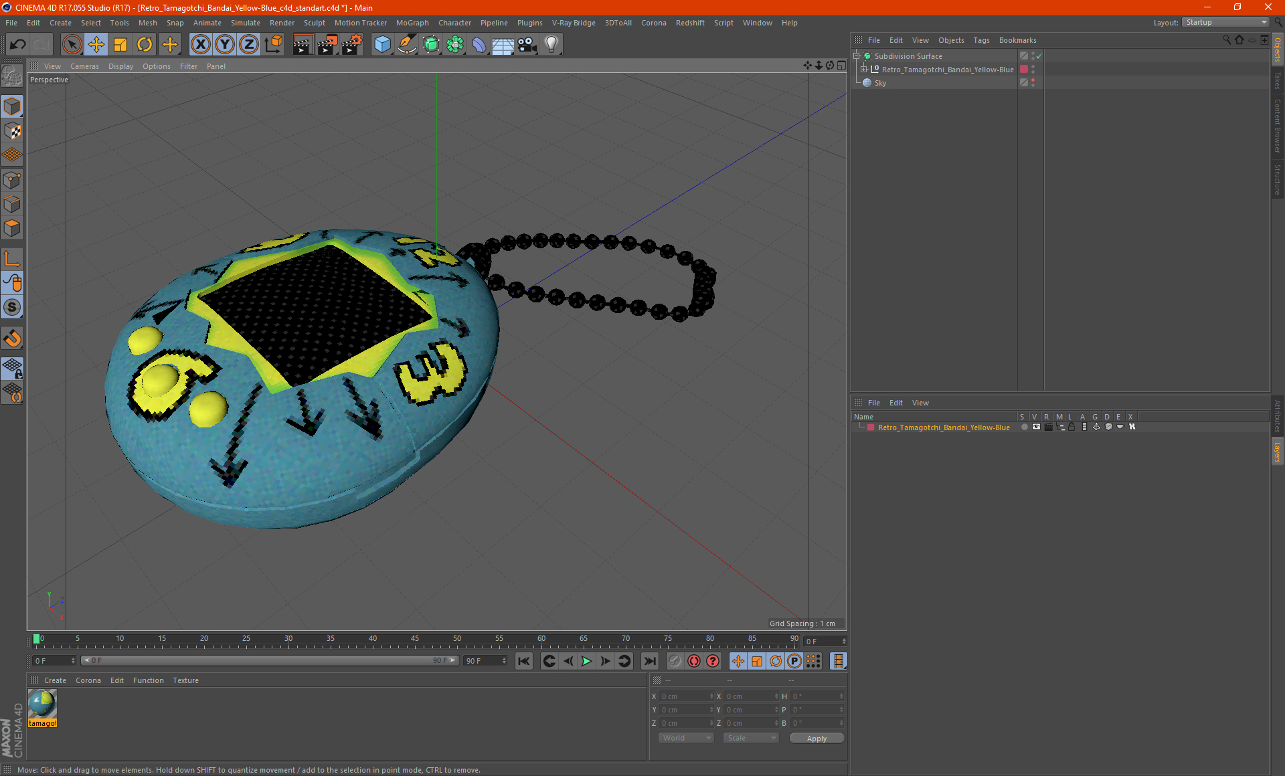Add a camera object

click(527, 45)
